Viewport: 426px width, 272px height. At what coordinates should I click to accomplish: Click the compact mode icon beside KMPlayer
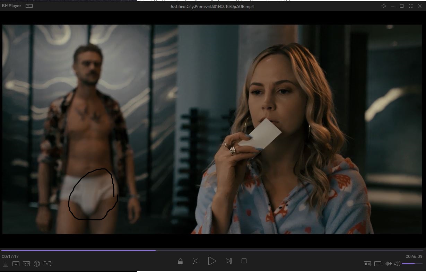(29, 6)
